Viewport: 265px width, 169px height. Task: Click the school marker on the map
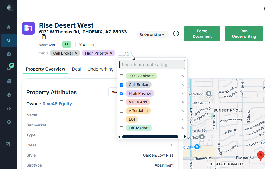coord(209,94)
